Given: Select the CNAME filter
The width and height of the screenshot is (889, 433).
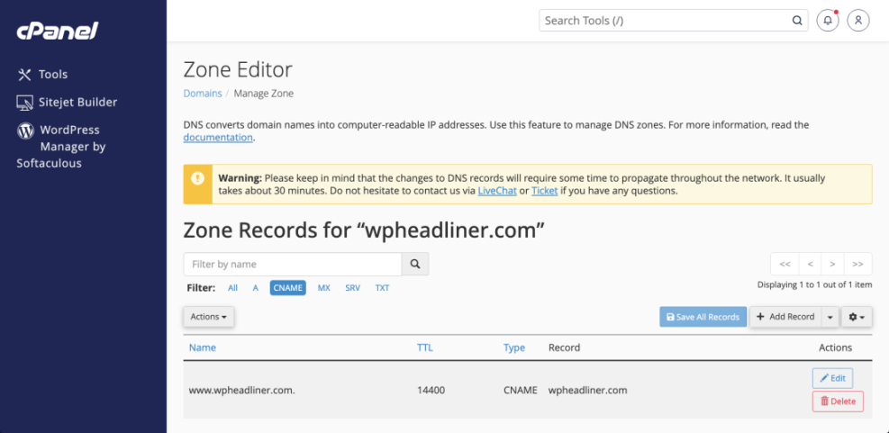Looking at the screenshot, I should tap(288, 288).
